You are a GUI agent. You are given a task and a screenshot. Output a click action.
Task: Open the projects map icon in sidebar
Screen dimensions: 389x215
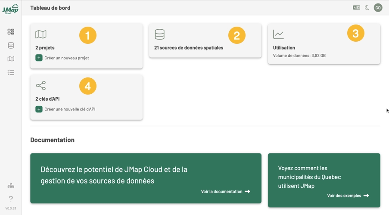coord(11,59)
